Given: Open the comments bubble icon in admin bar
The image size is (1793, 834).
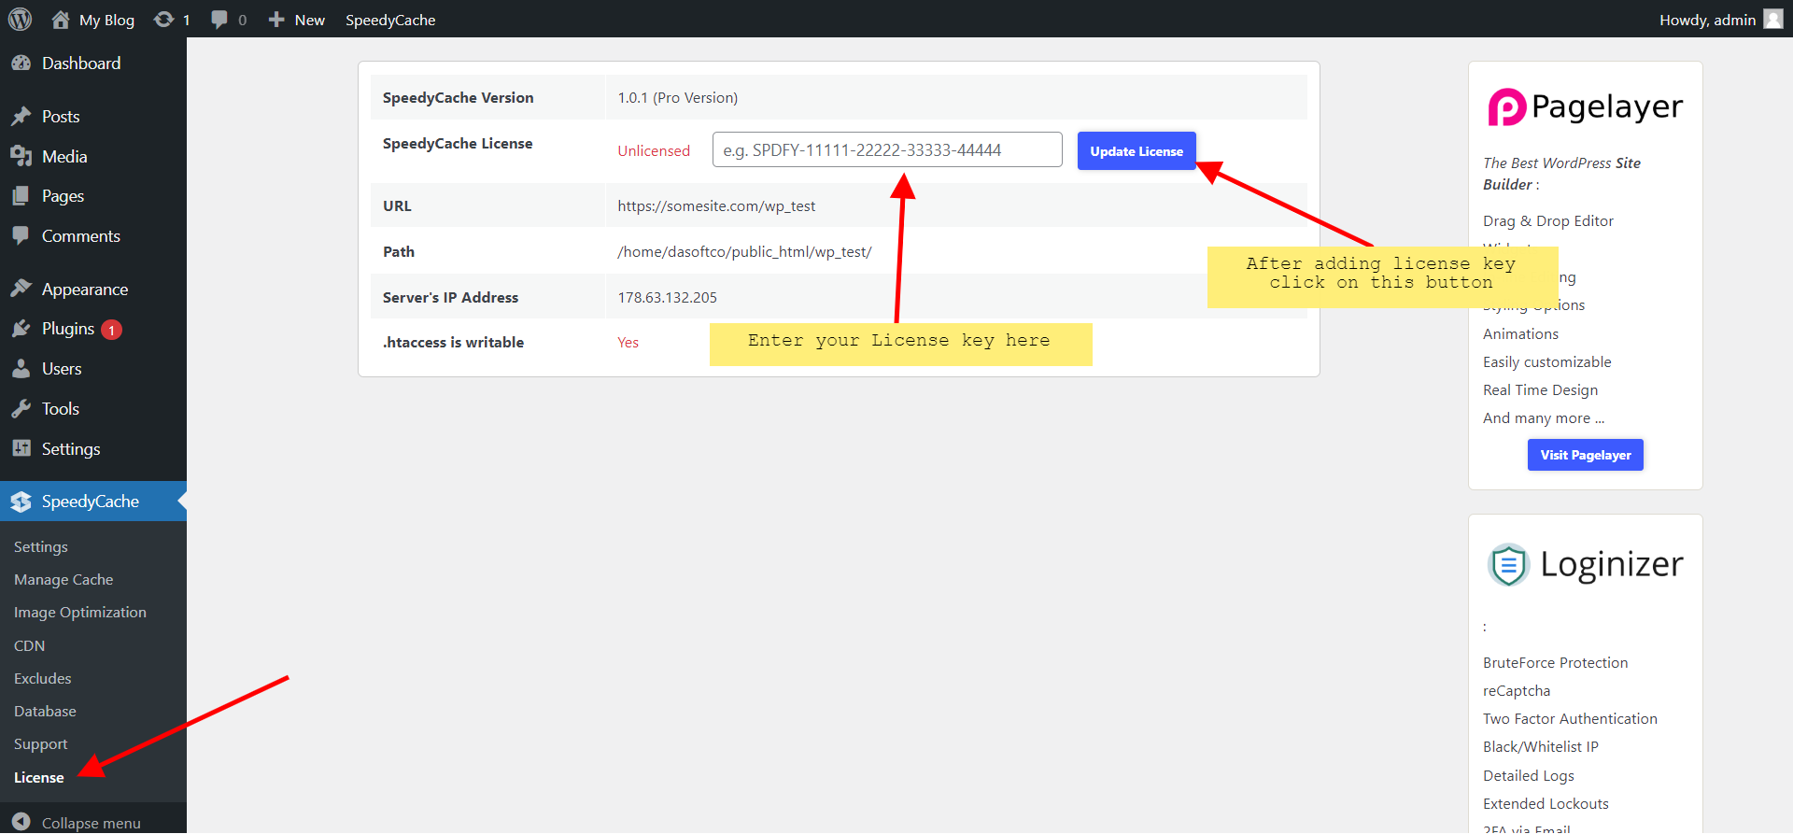Looking at the screenshot, I should click(x=219, y=19).
